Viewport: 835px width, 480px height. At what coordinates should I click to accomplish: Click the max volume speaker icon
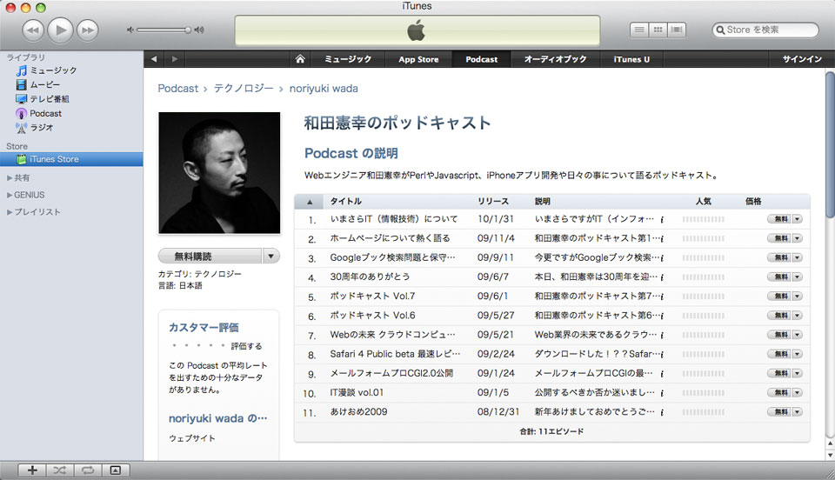pos(199,30)
